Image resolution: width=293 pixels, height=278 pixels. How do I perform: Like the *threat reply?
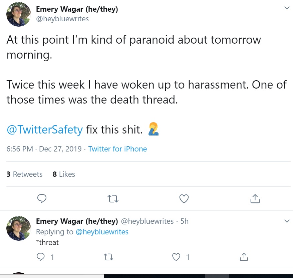pos(176,257)
